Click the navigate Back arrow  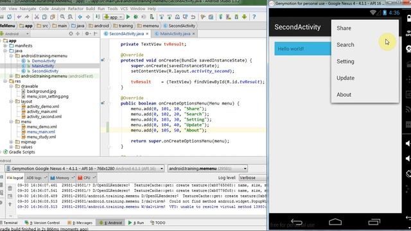80,17
